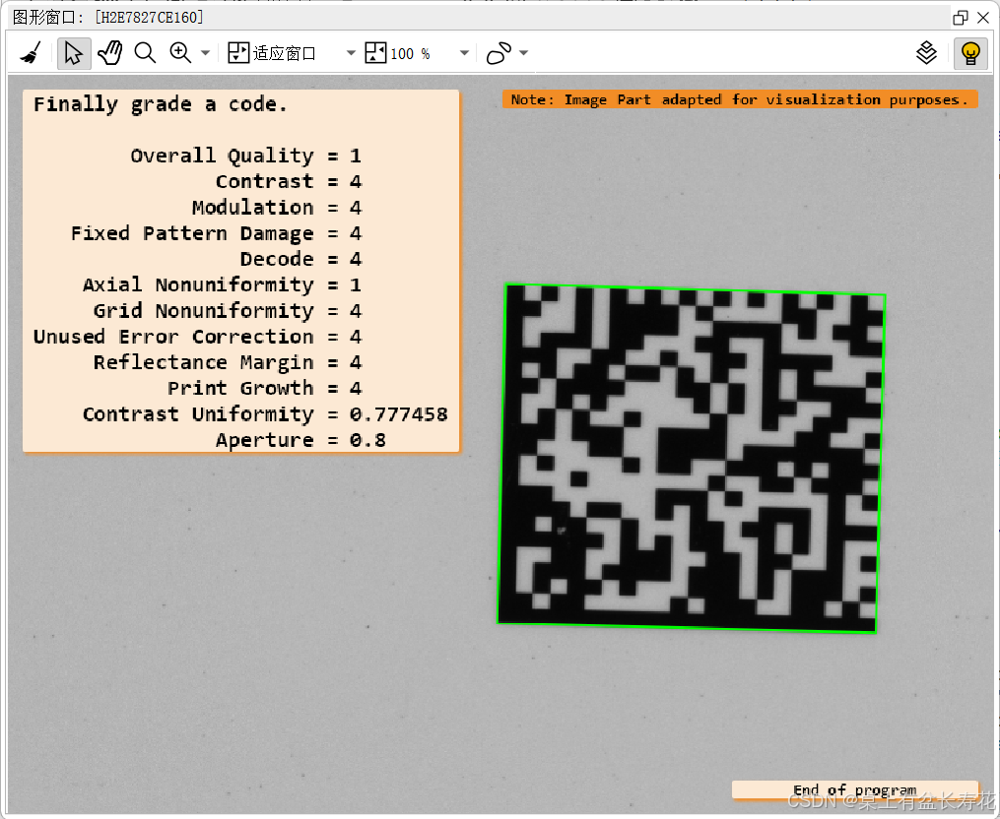The image size is (1000, 819).
Task: Clear the graphics window with broom icon
Action: click(x=30, y=53)
